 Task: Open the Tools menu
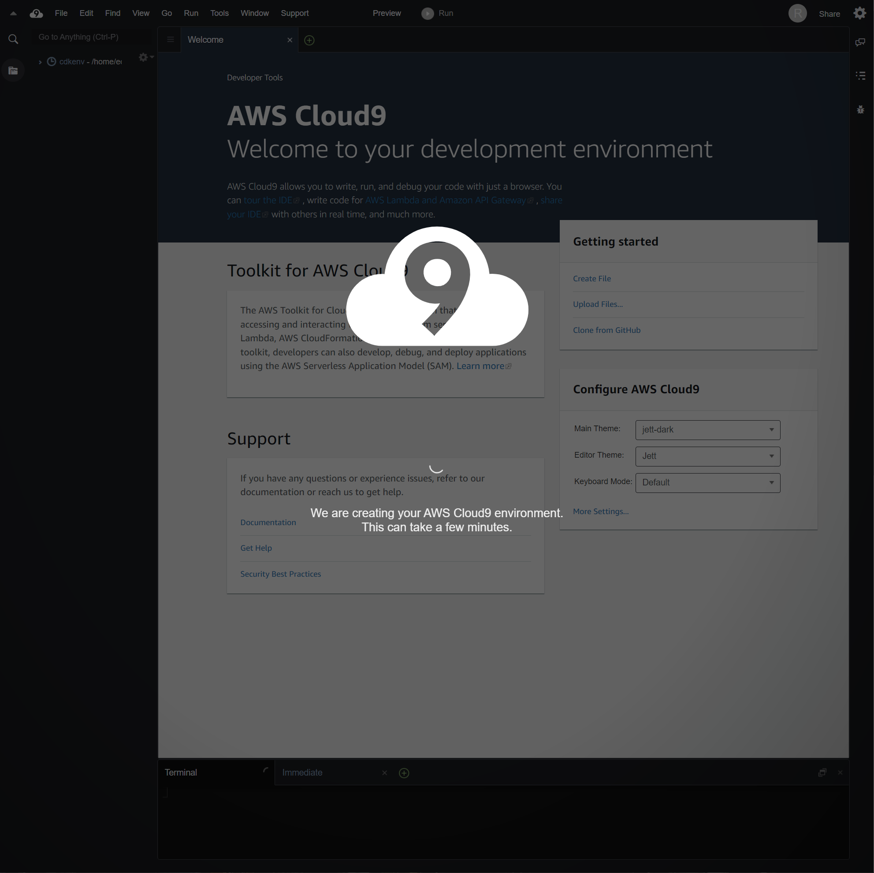click(x=219, y=13)
